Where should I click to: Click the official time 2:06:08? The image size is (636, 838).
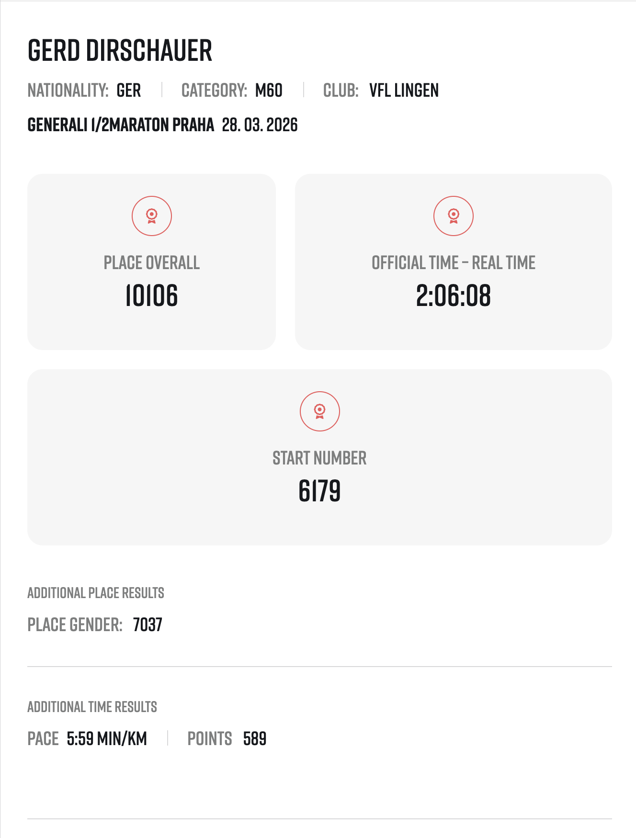[x=453, y=295]
